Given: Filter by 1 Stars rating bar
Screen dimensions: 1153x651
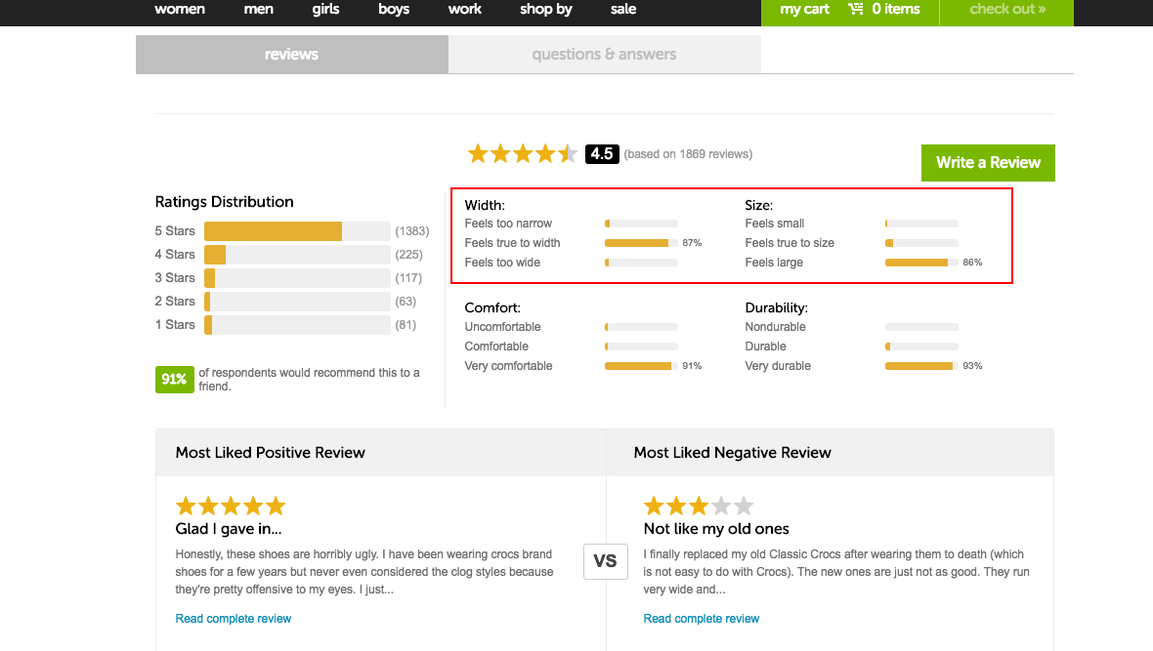Looking at the screenshot, I should (x=297, y=325).
